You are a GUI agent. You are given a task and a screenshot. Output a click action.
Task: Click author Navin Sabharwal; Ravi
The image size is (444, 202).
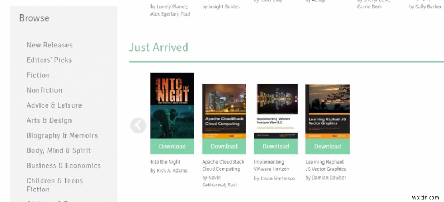(x=219, y=181)
